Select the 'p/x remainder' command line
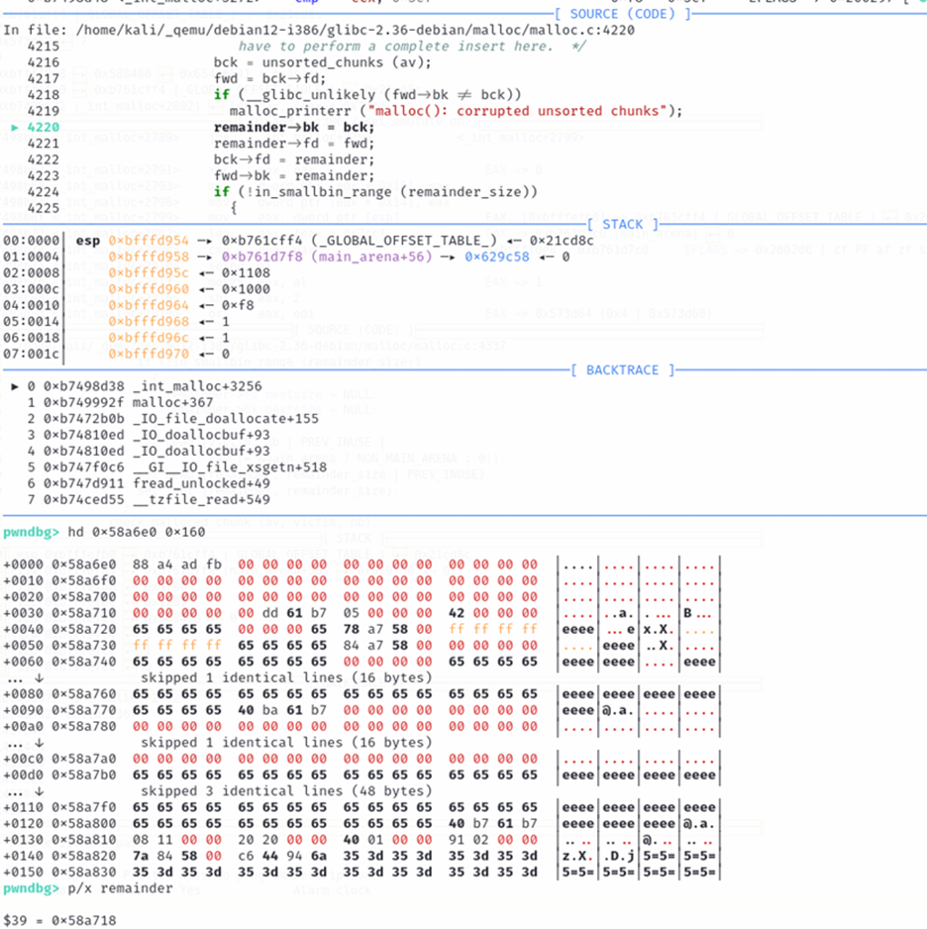This screenshot has width=927, height=929. point(120,888)
